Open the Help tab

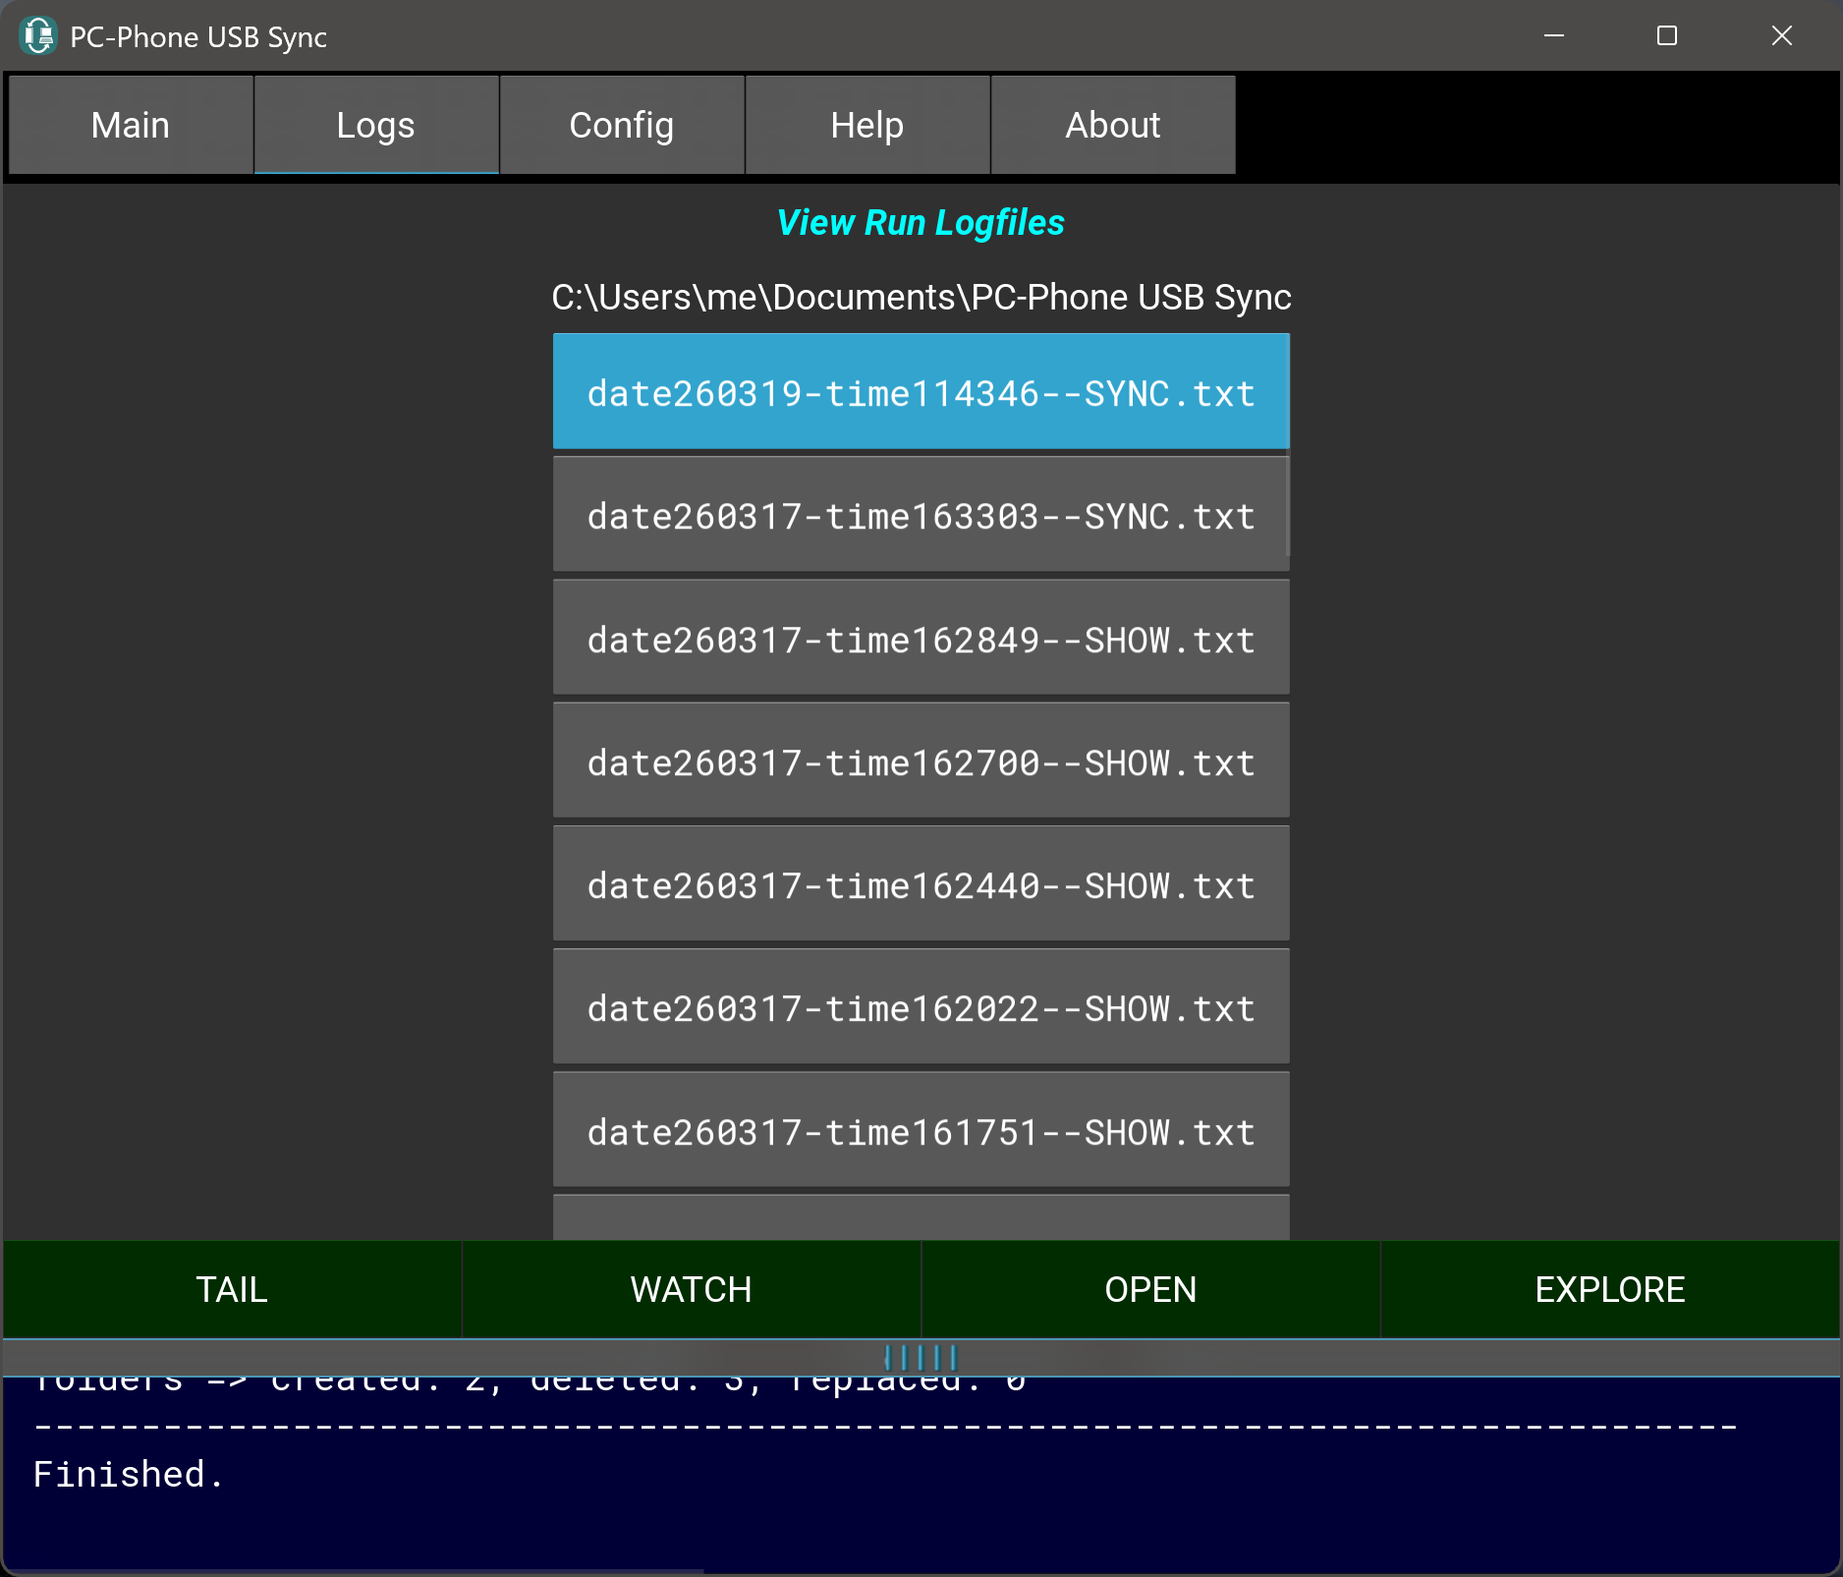866,125
